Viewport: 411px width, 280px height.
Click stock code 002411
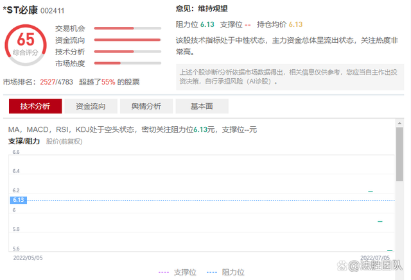coord(53,11)
